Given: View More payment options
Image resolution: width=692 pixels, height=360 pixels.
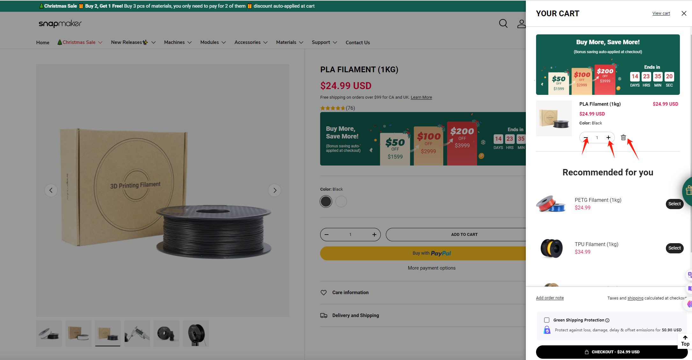Looking at the screenshot, I should tap(431, 268).
